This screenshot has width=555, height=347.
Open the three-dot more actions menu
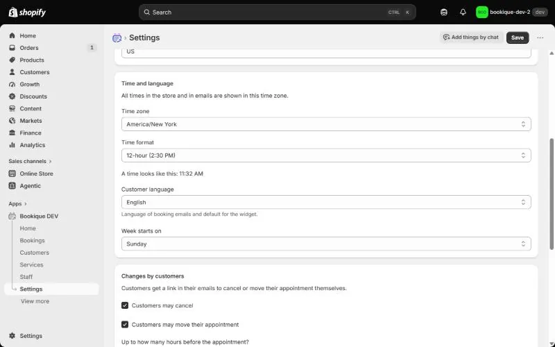coord(540,37)
